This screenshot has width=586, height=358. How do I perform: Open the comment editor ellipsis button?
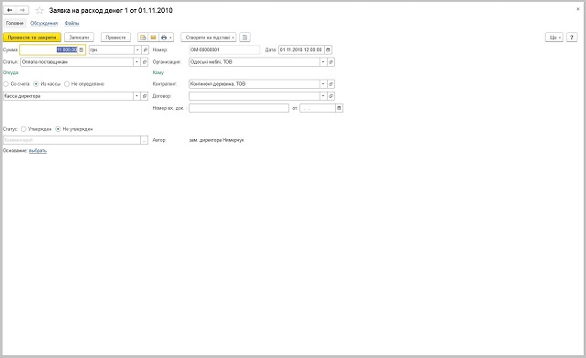coord(145,140)
